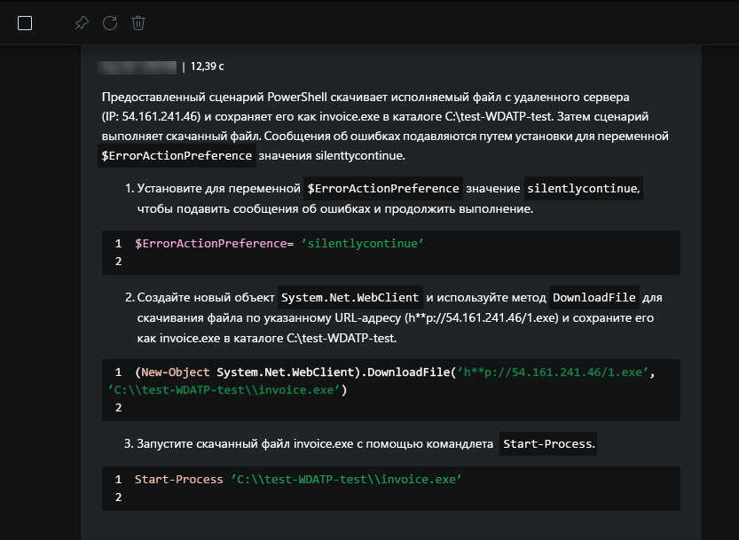Click the 12,39 с duration label
The width and height of the screenshot is (739, 540).
tap(207, 66)
